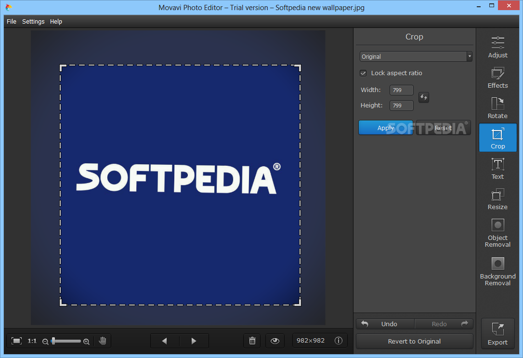The height and width of the screenshot is (358, 523).
Task: Maximize the Movavi window
Action: (x=492, y=6)
